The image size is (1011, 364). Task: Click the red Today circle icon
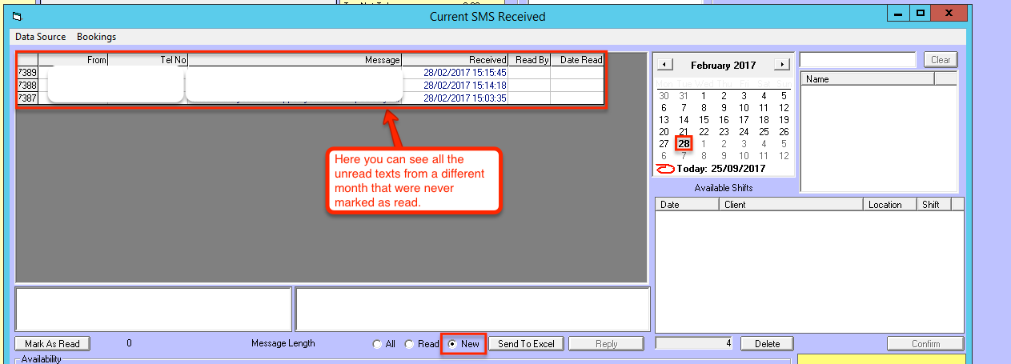pyautogui.click(x=665, y=169)
